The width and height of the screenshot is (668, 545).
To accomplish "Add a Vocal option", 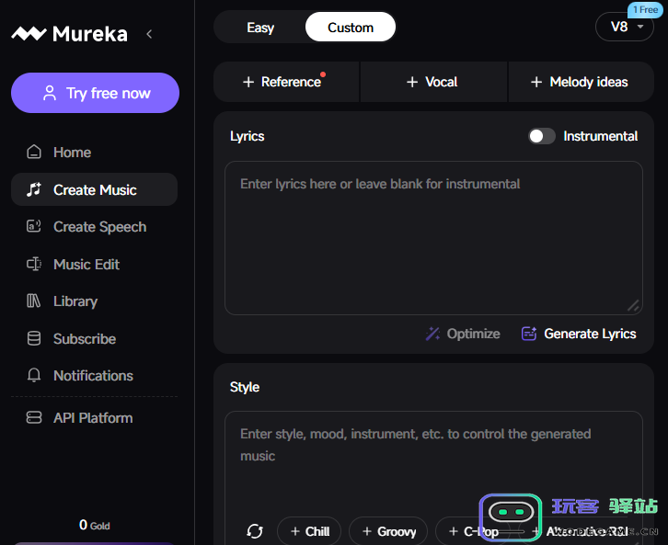I will 433,82.
